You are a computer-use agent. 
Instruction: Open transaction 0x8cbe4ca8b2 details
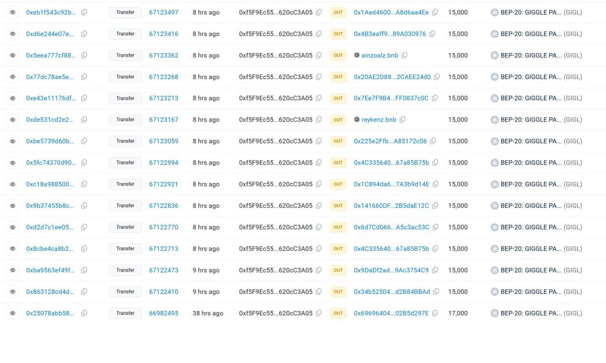tap(50, 248)
